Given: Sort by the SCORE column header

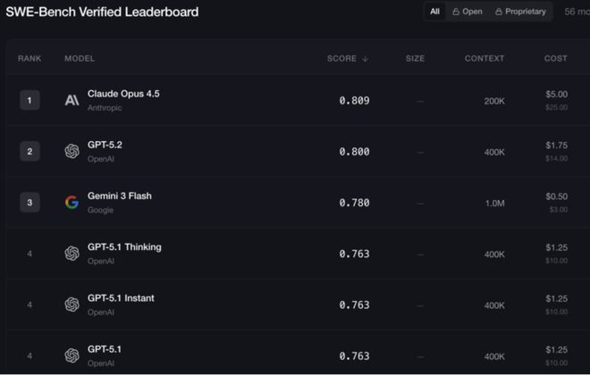Looking at the screenshot, I should tap(347, 59).
